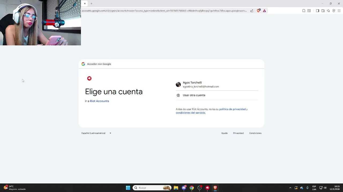Open the Brave Wallet icon
The height and width of the screenshot is (192, 343).
coord(323,11)
